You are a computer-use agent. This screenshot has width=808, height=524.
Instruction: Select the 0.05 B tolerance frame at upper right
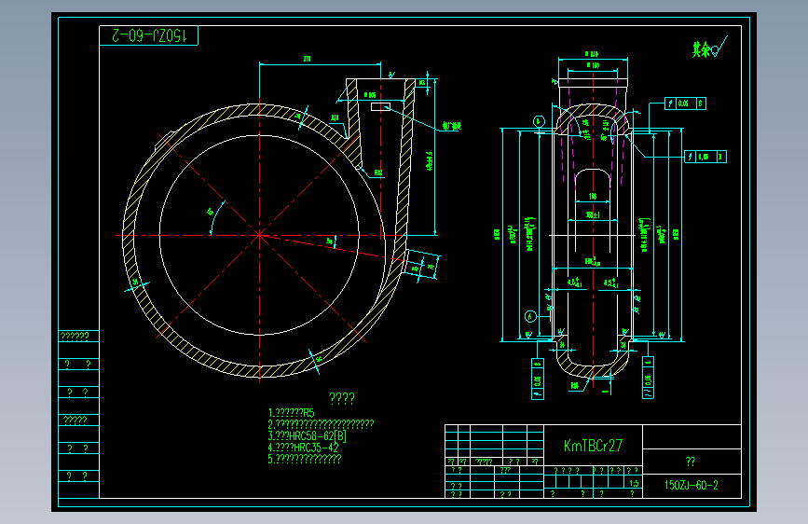click(685, 103)
